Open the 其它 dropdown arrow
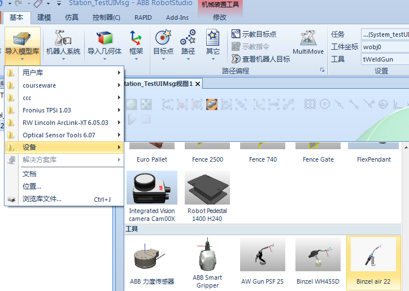The image size is (409, 291). (213, 59)
